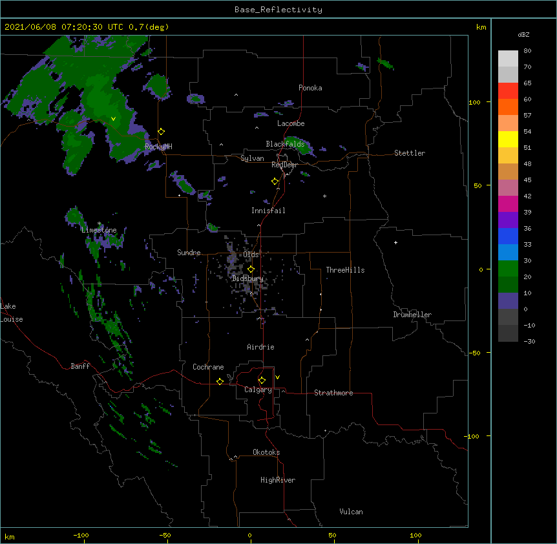
Task: Click the Lake Louise label
Action: coord(12,313)
